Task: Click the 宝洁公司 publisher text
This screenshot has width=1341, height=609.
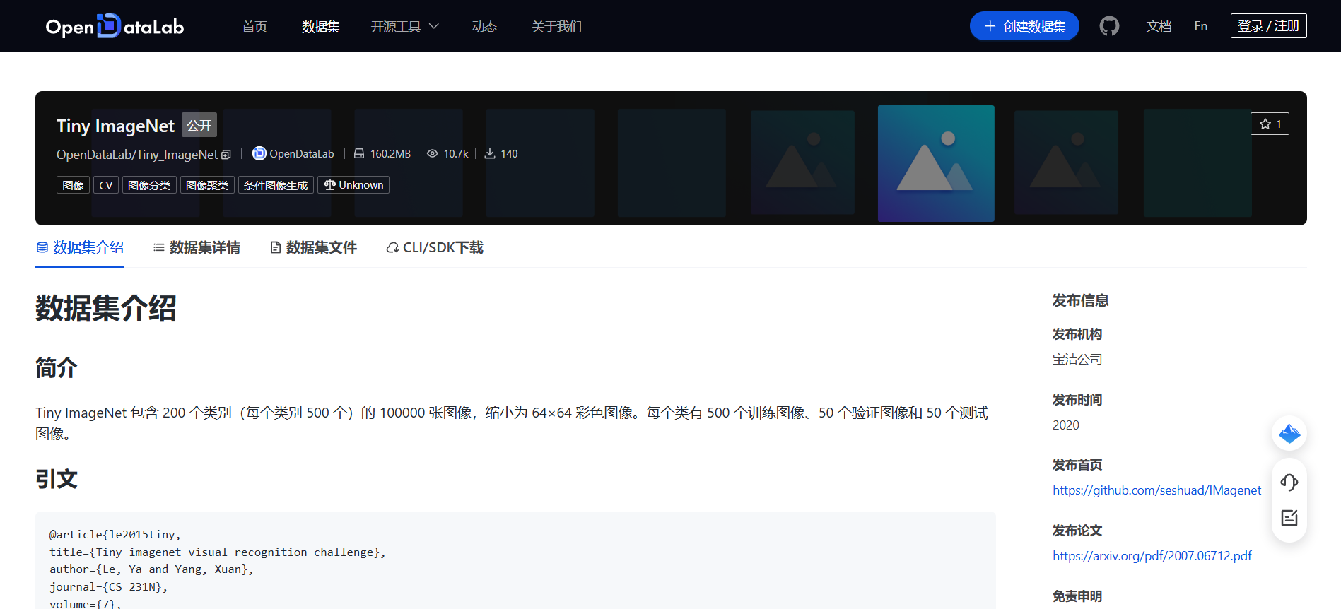Action: (1077, 360)
